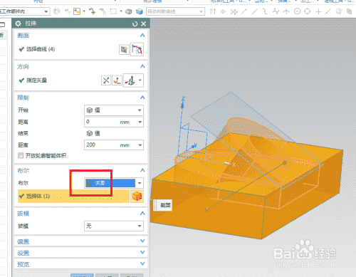Screen dimensions: 356x277
Task: Expand the 偏置 section
Action: [142, 241]
